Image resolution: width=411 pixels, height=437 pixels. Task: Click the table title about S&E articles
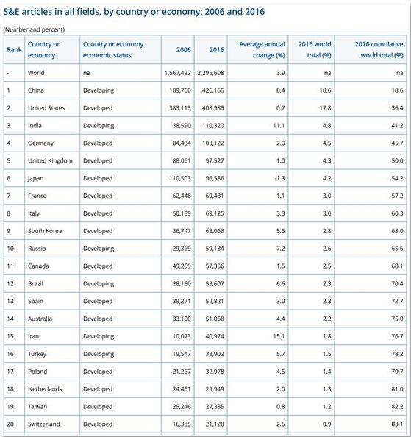pyautogui.click(x=134, y=12)
